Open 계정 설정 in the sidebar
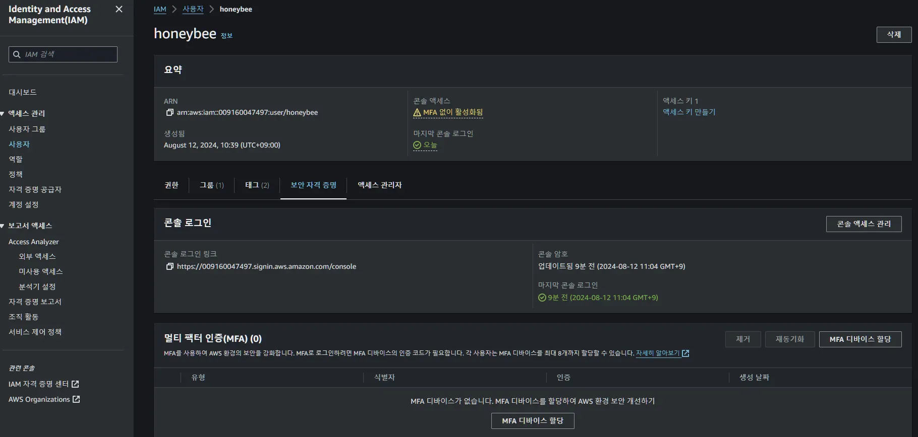 (x=24, y=205)
